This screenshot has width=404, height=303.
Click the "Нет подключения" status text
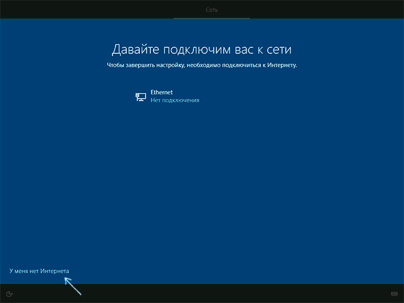(x=175, y=100)
